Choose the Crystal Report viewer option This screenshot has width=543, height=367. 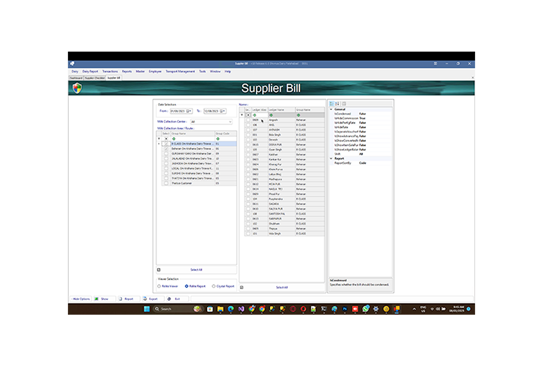[x=214, y=286]
